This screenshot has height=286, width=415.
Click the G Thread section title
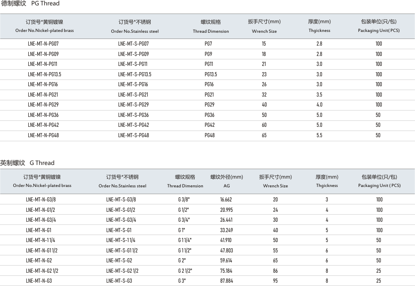click(27, 163)
